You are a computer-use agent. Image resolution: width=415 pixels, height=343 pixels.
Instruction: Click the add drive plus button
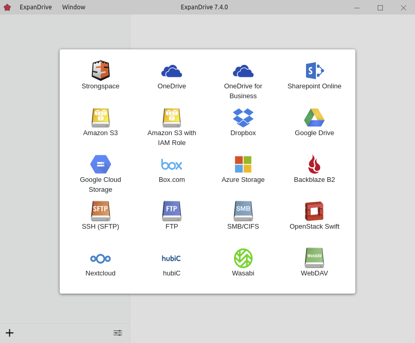tap(9, 333)
